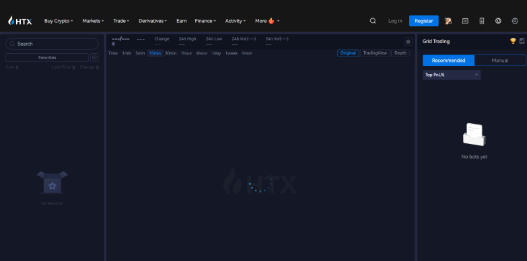Screen dimensions: 527x261
Task: Expand the Derivatives menu
Action: coord(153,21)
